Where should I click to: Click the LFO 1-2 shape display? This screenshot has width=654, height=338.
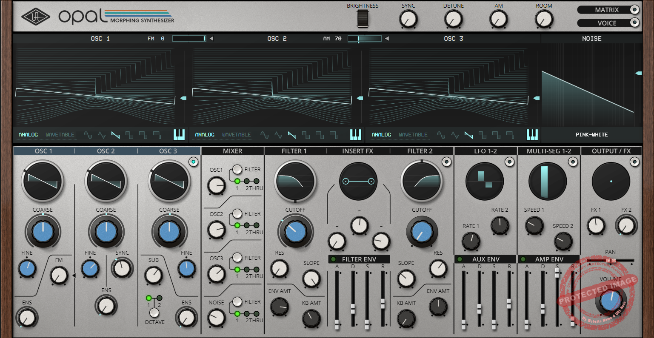pyautogui.click(x=485, y=181)
